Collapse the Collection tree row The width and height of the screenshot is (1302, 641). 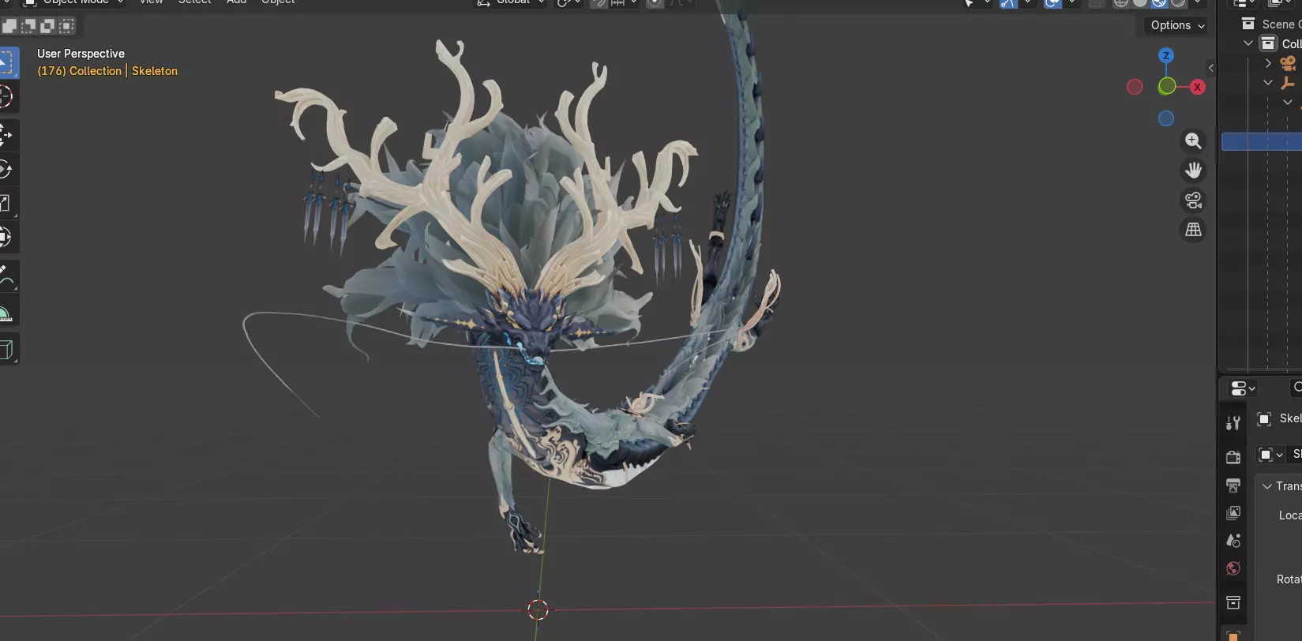(1248, 43)
